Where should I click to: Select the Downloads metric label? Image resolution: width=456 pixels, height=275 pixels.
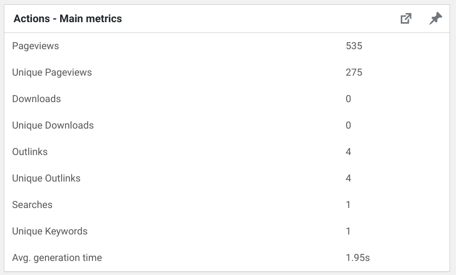(36, 99)
